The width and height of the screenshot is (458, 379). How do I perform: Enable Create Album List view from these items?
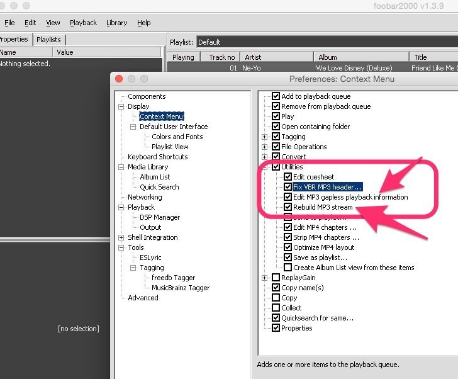point(288,268)
